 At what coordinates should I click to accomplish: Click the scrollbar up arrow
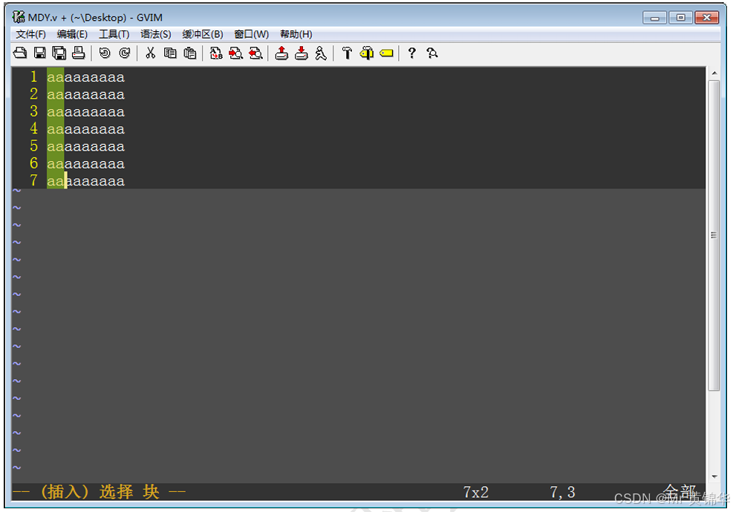click(x=714, y=73)
